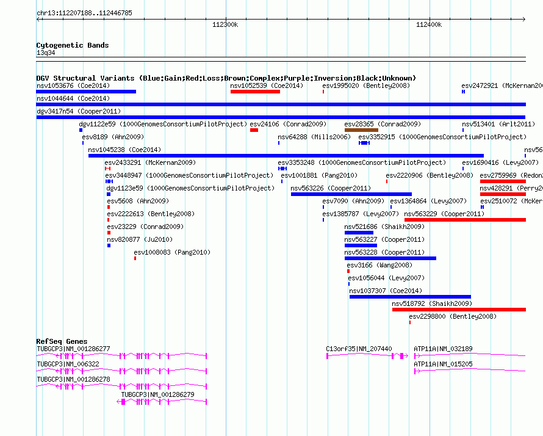This screenshot has width=543, height=436.
Task: Open esv1008083 (Pang2010) label
Action: point(172,252)
